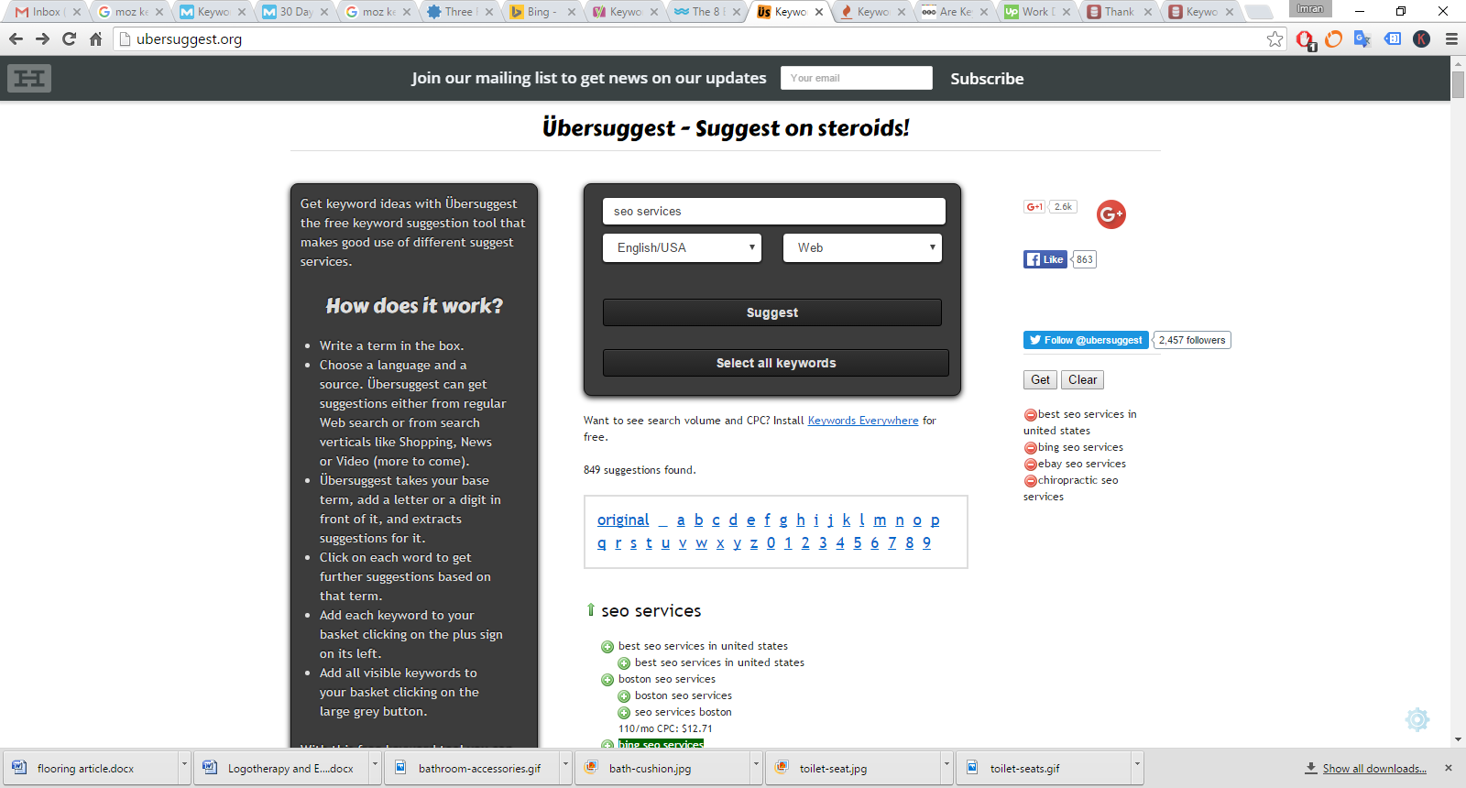Open the toilet-seats.gif download
The width and height of the screenshot is (1466, 788).
coord(1044,768)
